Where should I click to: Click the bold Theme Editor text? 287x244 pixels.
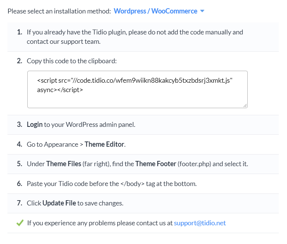click(104, 144)
